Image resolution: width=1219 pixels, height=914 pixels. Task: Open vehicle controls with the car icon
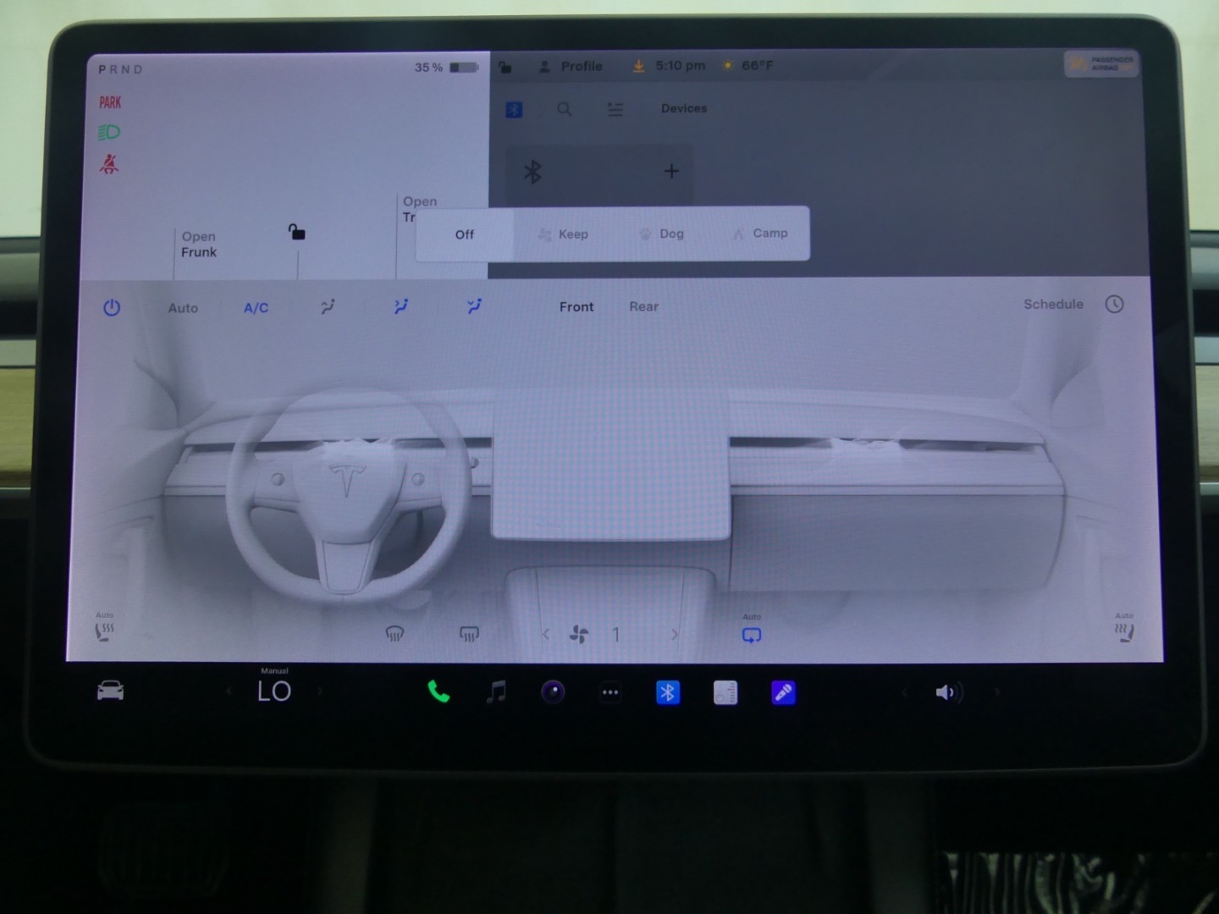point(110,691)
